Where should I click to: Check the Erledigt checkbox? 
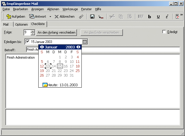[x=164, y=32]
